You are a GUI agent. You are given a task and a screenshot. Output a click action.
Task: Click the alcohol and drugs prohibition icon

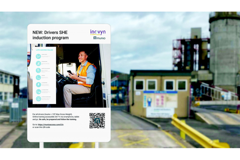click(x=38, y=99)
